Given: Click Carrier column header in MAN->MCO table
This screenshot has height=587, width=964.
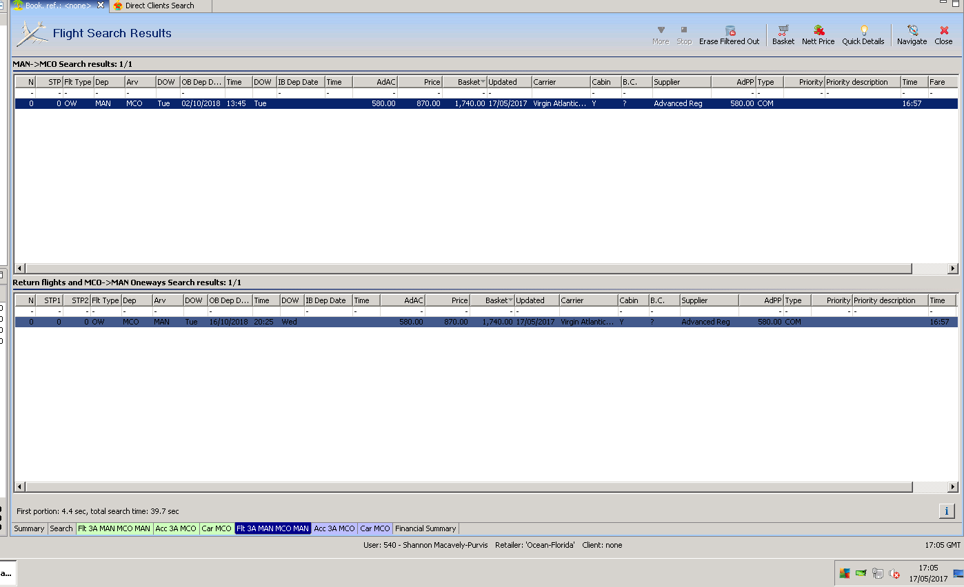Looking at the screenshot, I should pos(561,82).
